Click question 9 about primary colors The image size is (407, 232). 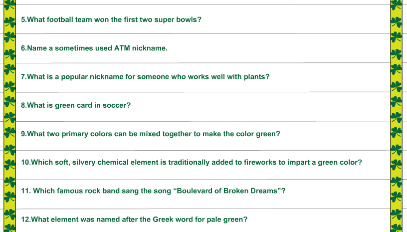coord(151,134)
